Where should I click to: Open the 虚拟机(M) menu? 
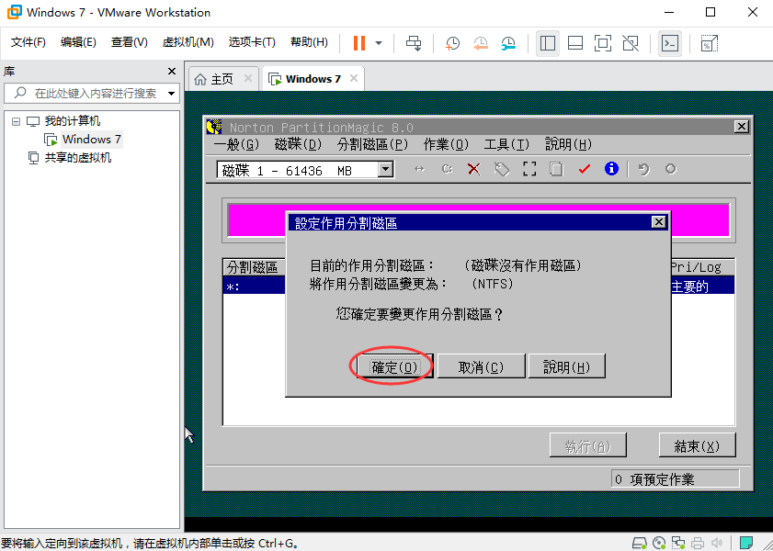(188, 42)
